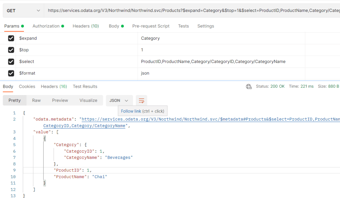Image resolution: width=340 pixels, height=198 pixels.
Task: Switch to the Pre-request Script tab
Action: [151, 26]
